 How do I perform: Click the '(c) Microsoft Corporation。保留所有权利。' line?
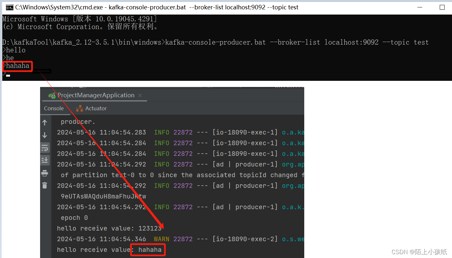coord(80,27)
